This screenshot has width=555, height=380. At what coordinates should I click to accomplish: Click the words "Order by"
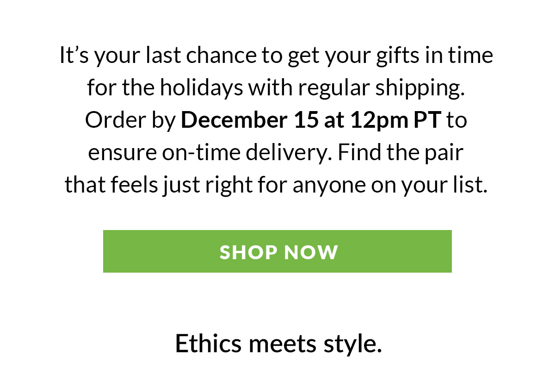pyautogui.click(x=130, y=120)
